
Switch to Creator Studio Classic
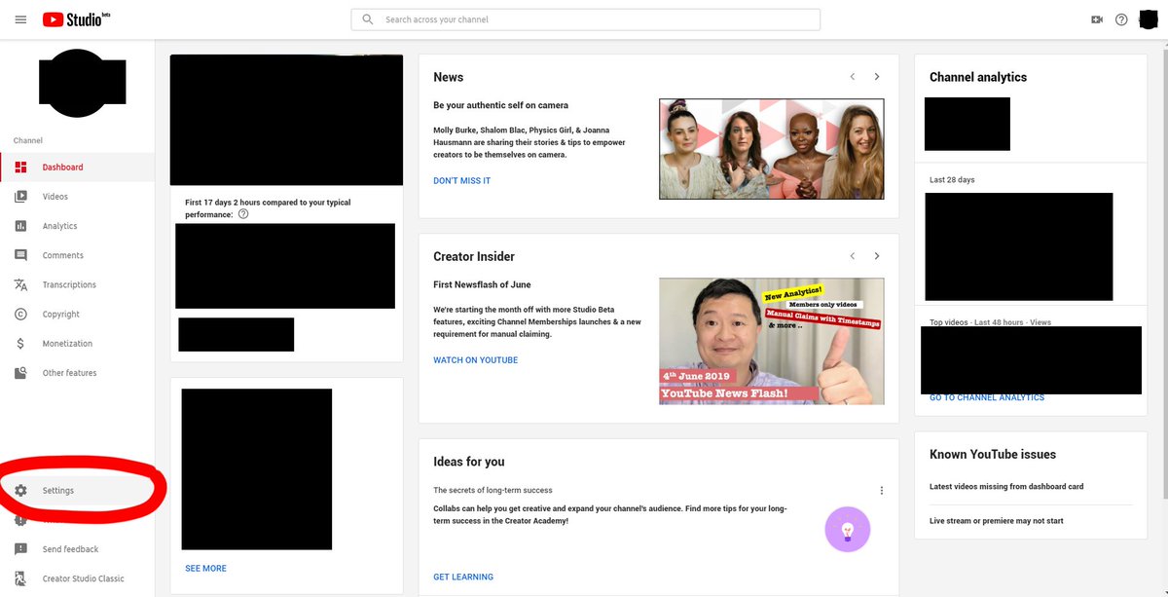click(77, 578)
